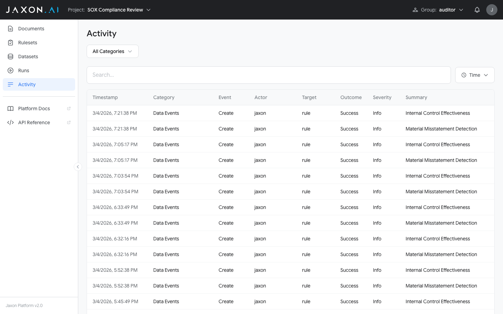Click the group switcher icon near auditor
The image size is (503, 314).
pos(416,9)
